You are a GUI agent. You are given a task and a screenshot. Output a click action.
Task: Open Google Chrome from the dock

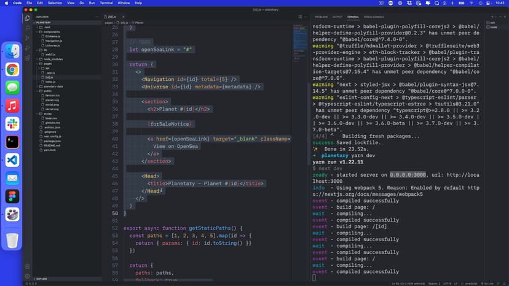pos(12,69)
